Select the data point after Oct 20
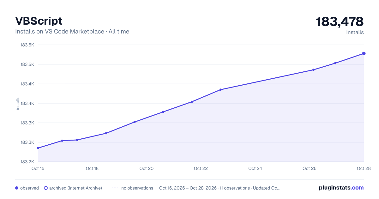The height and width of the screenshot is (199, 379). pyautogui.click(x=163, y=112)
